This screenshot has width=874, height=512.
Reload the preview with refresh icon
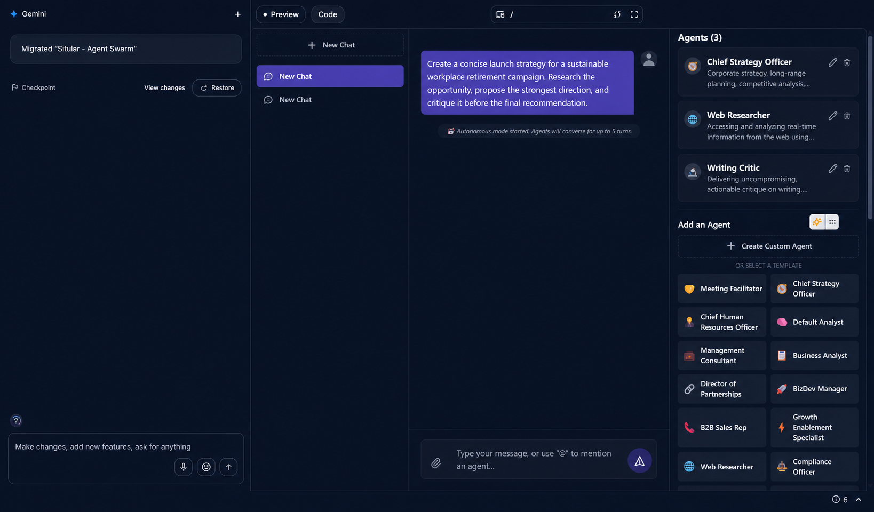pos(617,14)
